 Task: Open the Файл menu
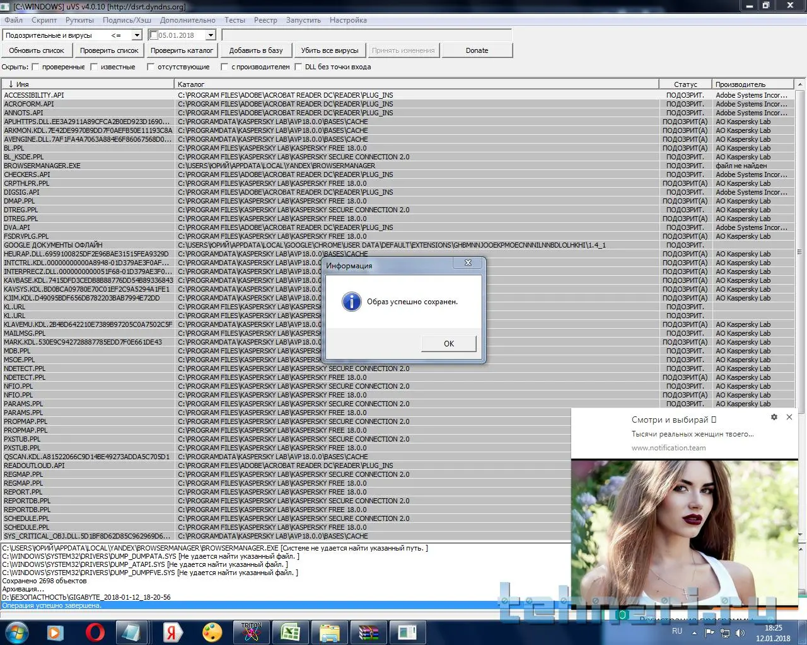click(13, 20)
